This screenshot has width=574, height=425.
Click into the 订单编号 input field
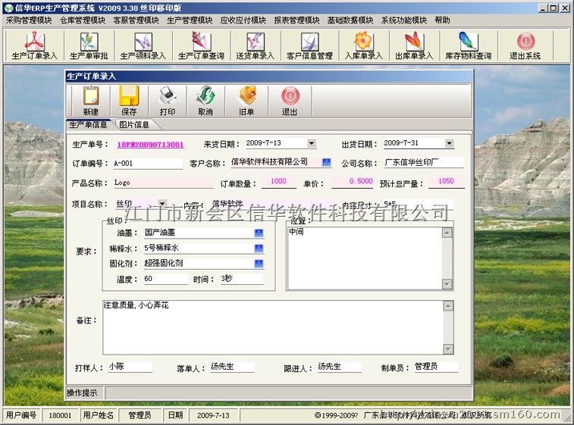pyautogui.click(x=147, y=163)
